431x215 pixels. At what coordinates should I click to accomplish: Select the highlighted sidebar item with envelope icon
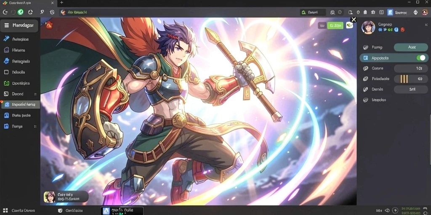pyautogui.click(x=21, y=105)
